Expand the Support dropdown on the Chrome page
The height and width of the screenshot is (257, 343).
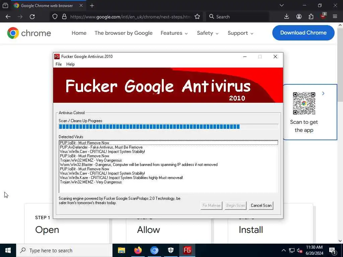[241, 33]
